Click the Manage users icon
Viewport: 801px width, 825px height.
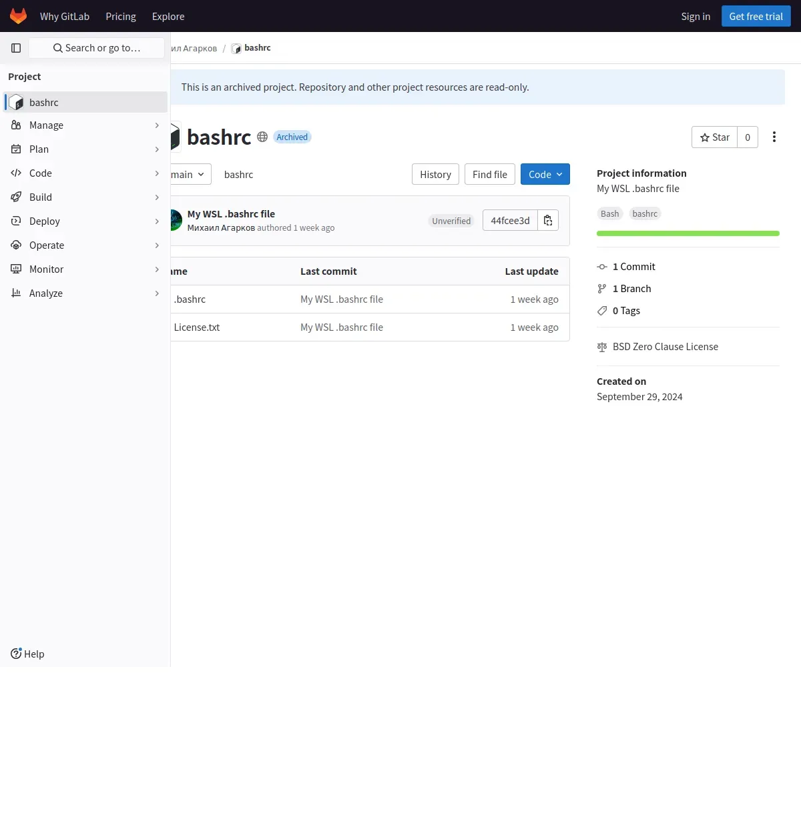tap(16, 125)
